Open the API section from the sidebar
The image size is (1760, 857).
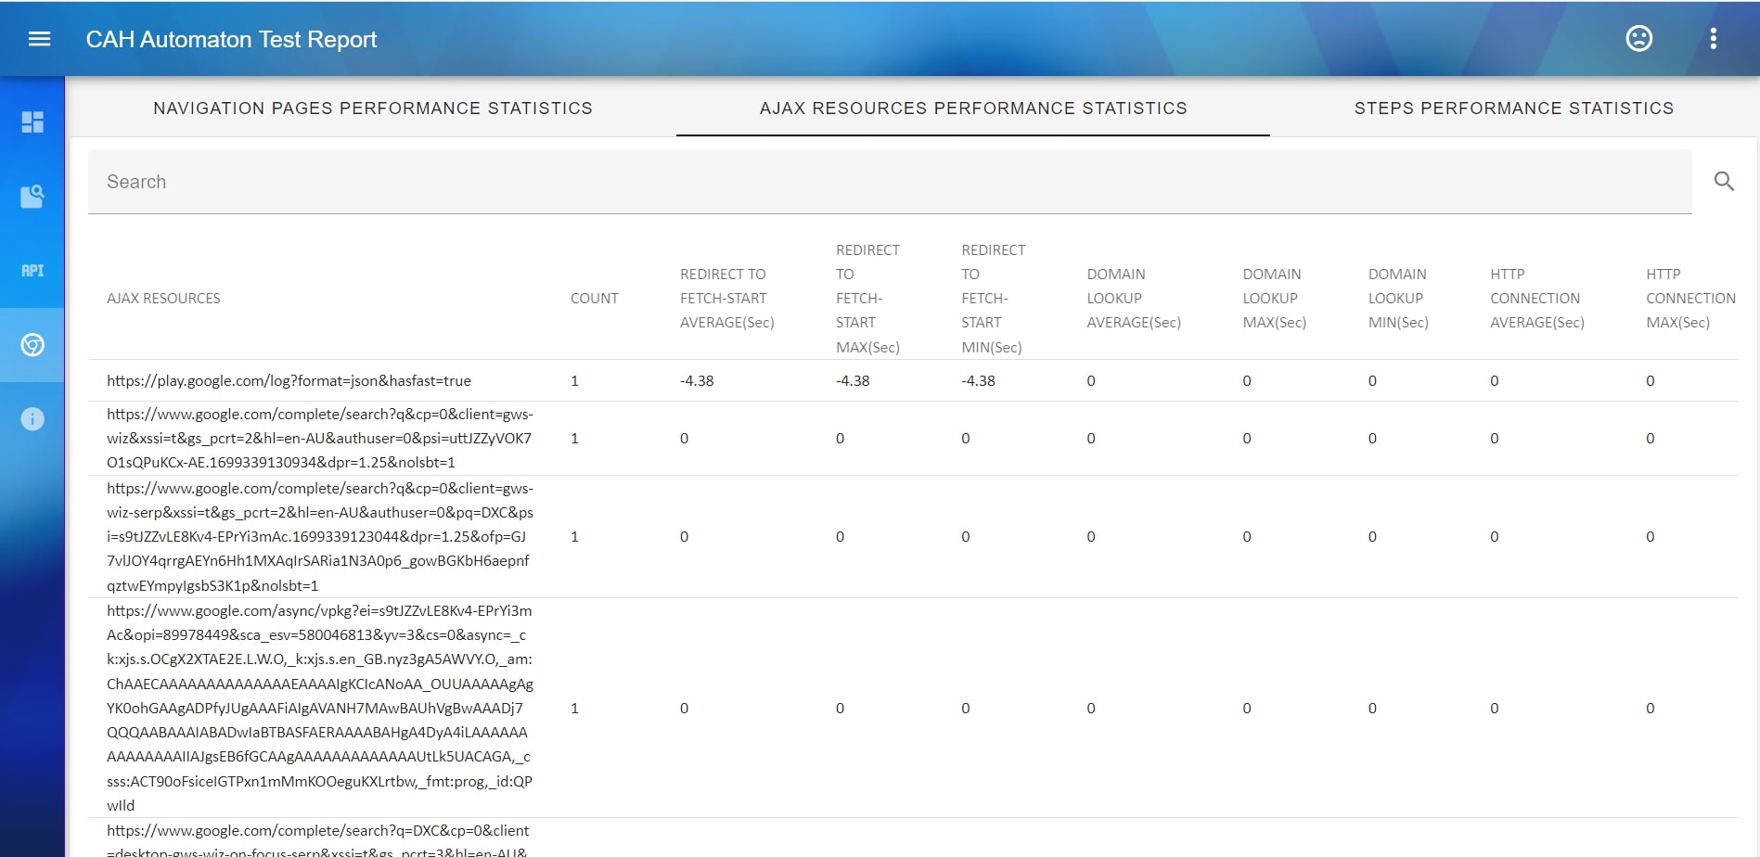click(x=32, y=270)
